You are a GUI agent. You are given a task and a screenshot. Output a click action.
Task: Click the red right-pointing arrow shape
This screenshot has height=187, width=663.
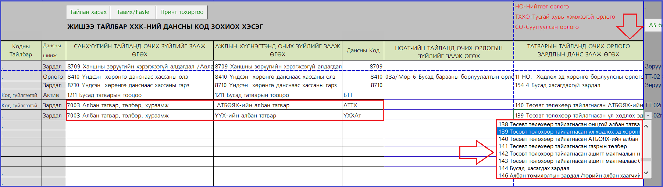pyautogui.click(x=476, y=152)
